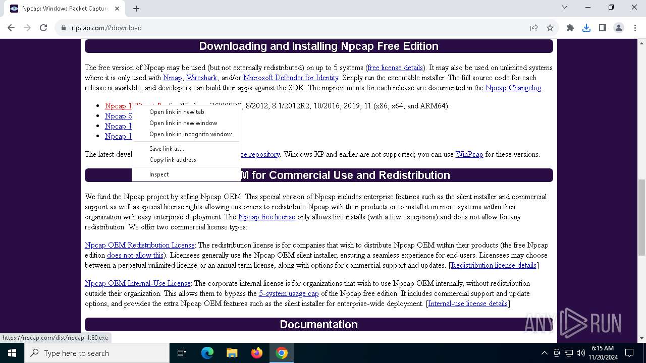Expand the tab search chevron
The image size is (646, 363).
coord(565,7)
